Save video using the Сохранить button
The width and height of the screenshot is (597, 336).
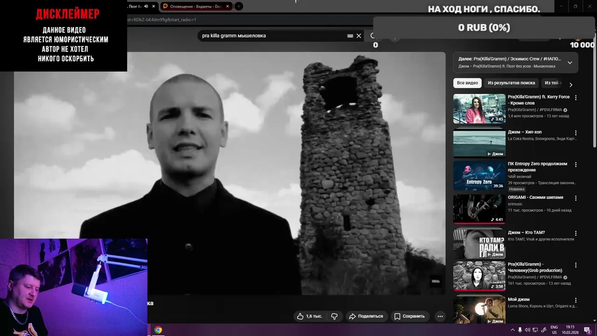click(x=409, y=316)
